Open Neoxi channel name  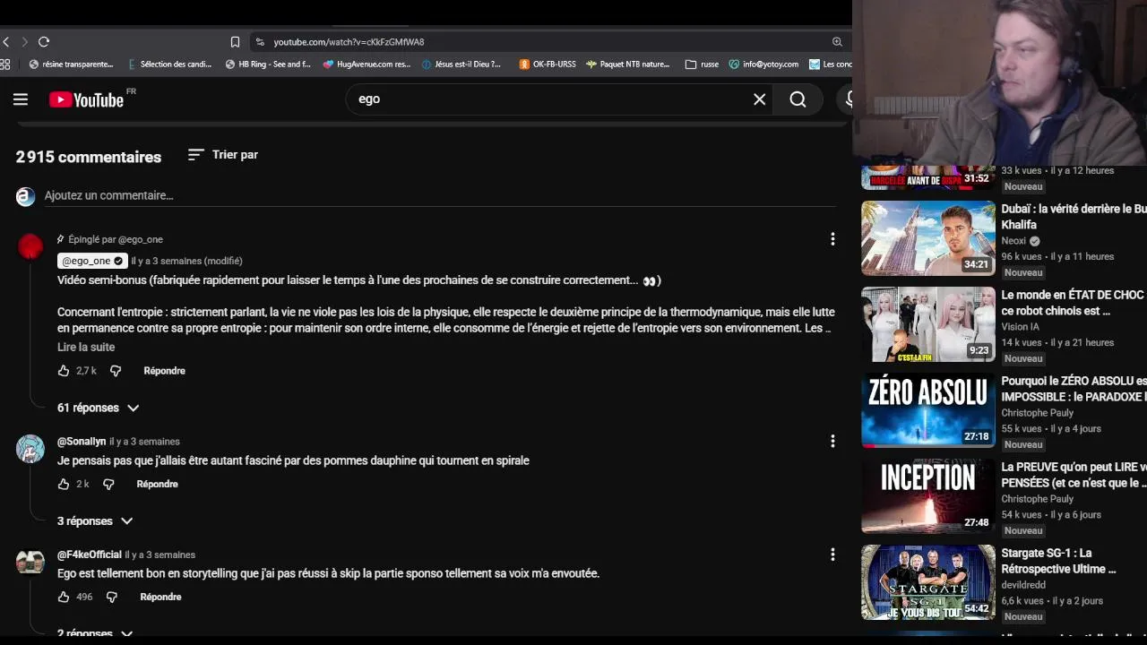1013,241
